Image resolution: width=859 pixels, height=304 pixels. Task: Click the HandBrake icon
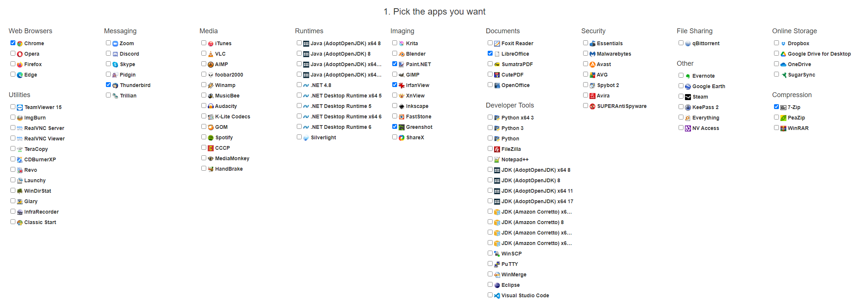211,169
